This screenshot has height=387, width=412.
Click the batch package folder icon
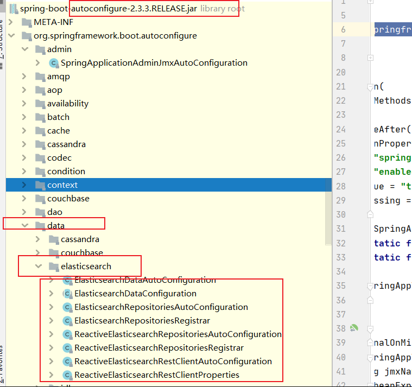(40, 117)
